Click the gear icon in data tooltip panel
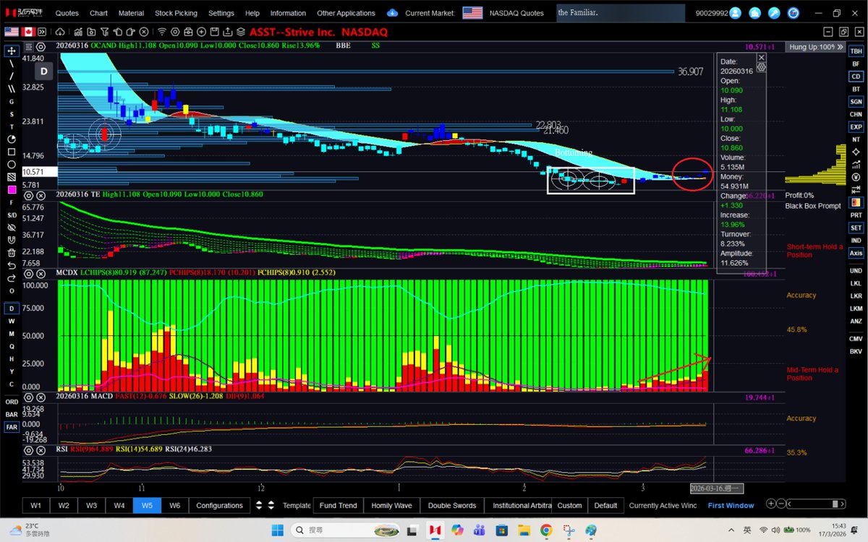Screen dimensions: 868x542 (x=761, y=66)
